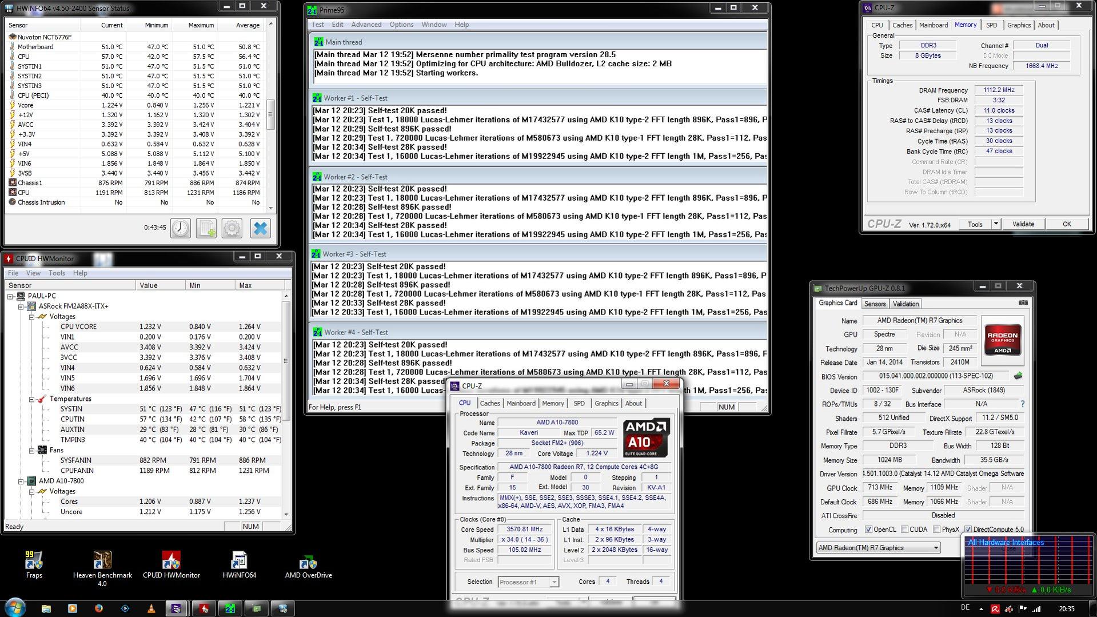Click the Maximum column header in HWiNFO64
This screenshot has width=1097, height=617.
pyautogui.click(x=194, y=25)
